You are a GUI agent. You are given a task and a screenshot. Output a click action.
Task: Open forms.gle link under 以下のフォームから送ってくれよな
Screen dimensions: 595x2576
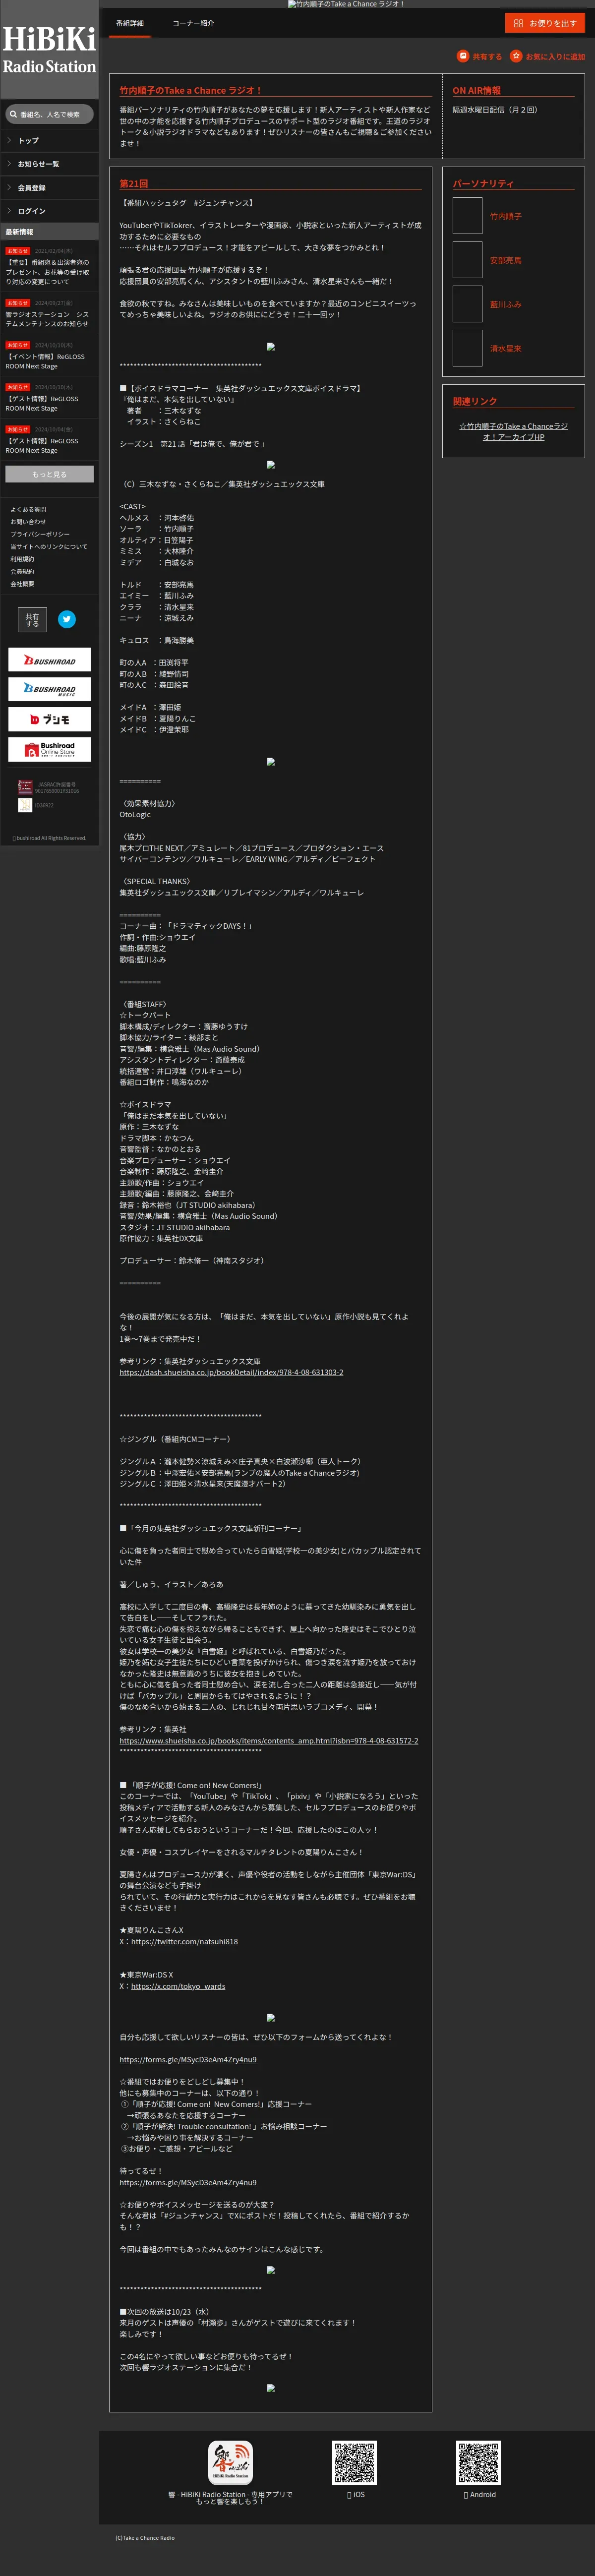[188, 2059]
